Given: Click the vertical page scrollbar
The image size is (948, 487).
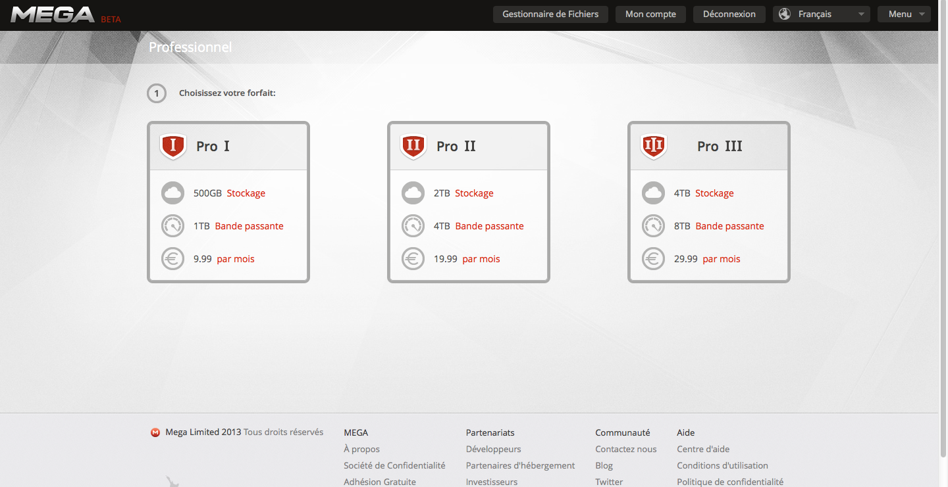Looking at the screenshot, I should 943,243.
